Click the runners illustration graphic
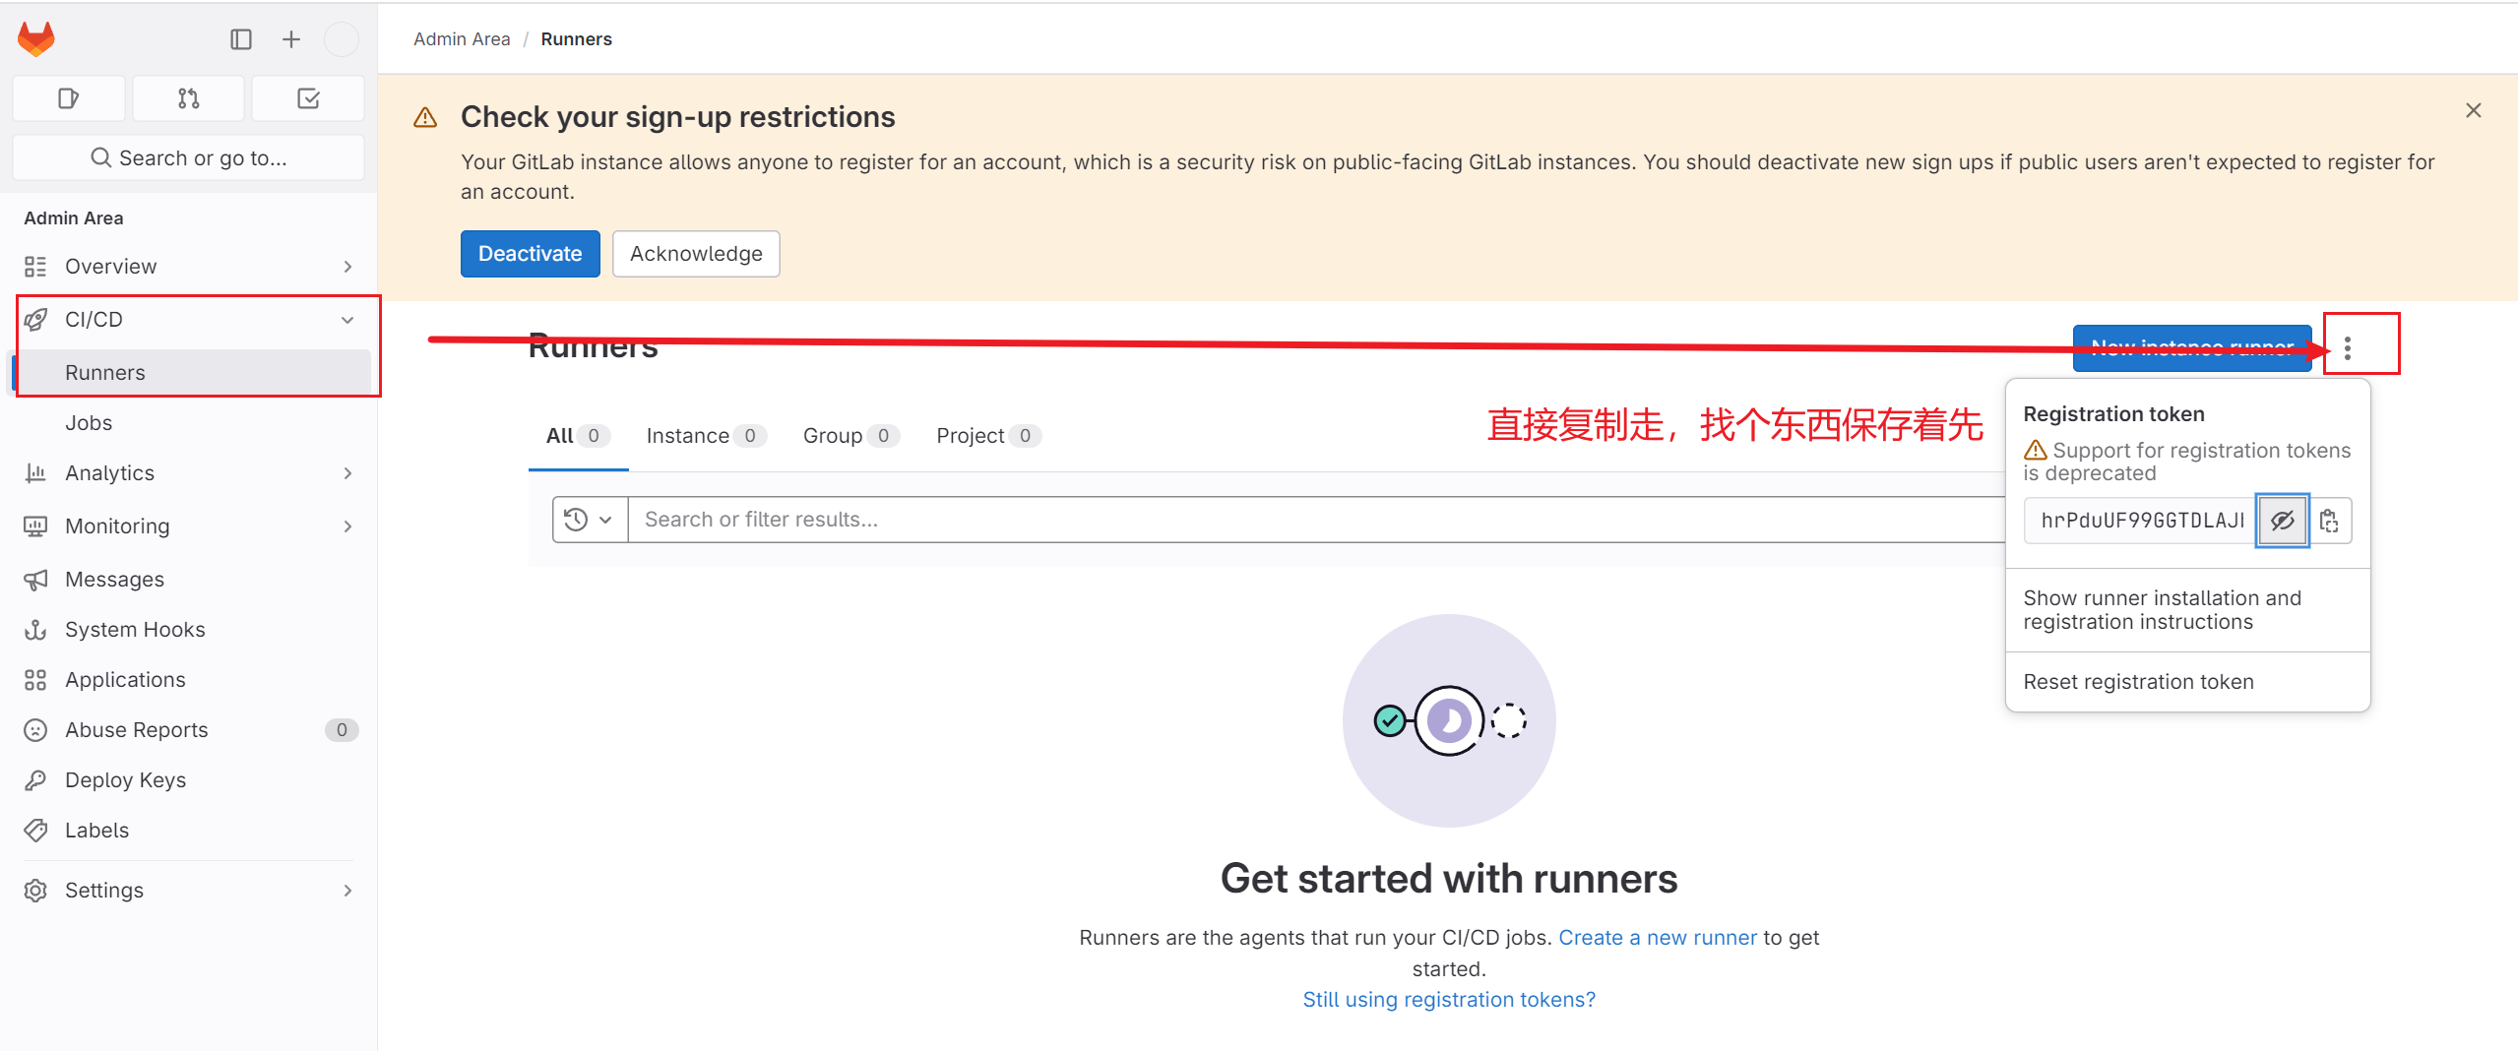This screenshot has height=1051, width=2518. click(x=1449, y=721)
